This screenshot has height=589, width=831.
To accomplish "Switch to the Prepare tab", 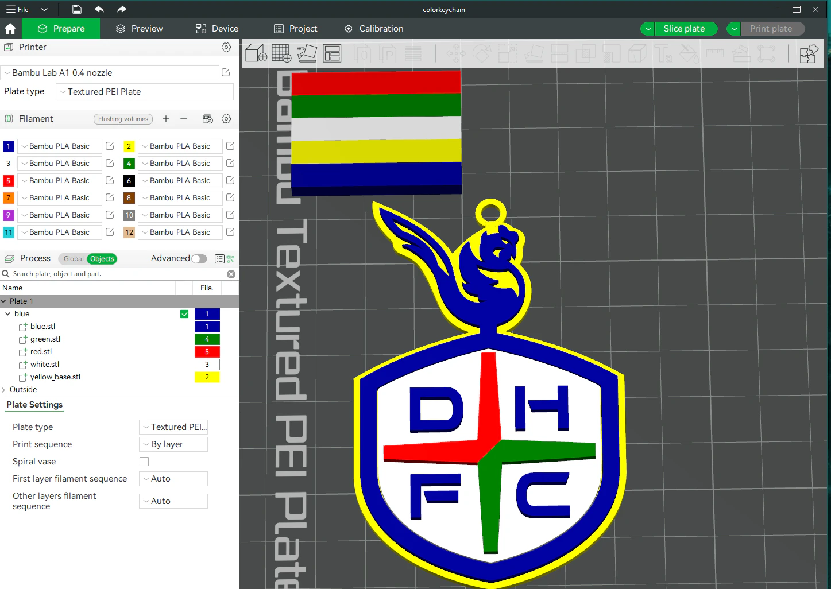I will 61,29.
